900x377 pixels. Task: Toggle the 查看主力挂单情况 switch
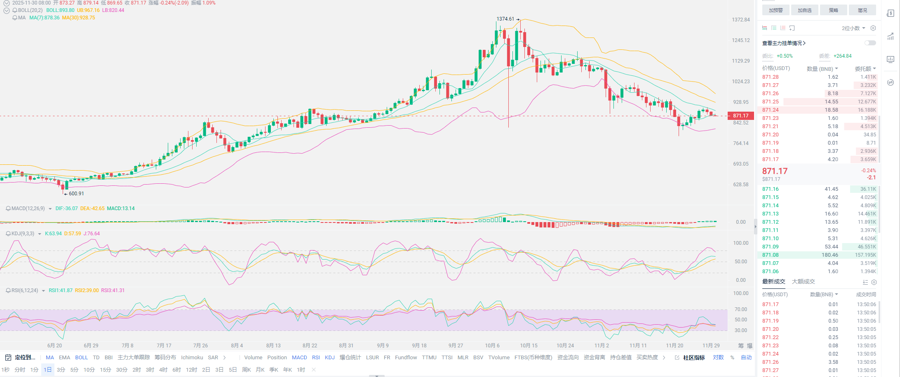pos(870,43)
